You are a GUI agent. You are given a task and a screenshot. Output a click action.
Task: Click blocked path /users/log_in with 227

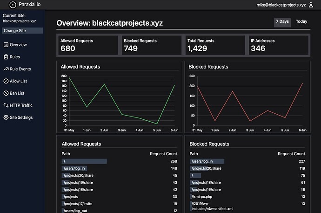point(247,161)
